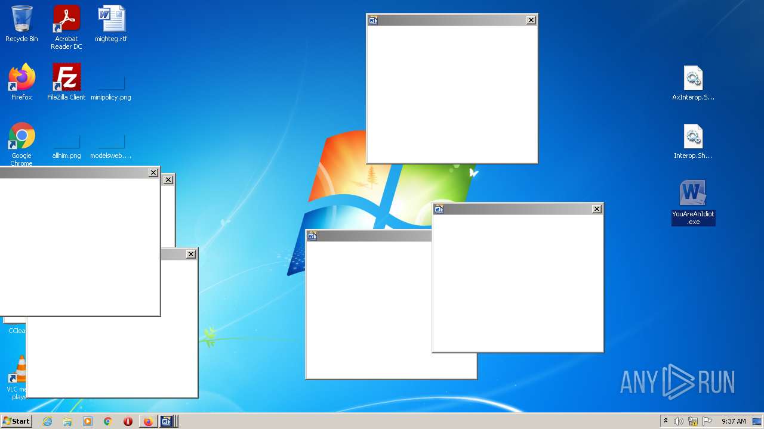Close the popup window nearest YouAreAnIdiot.exe

tap(597, 209)
